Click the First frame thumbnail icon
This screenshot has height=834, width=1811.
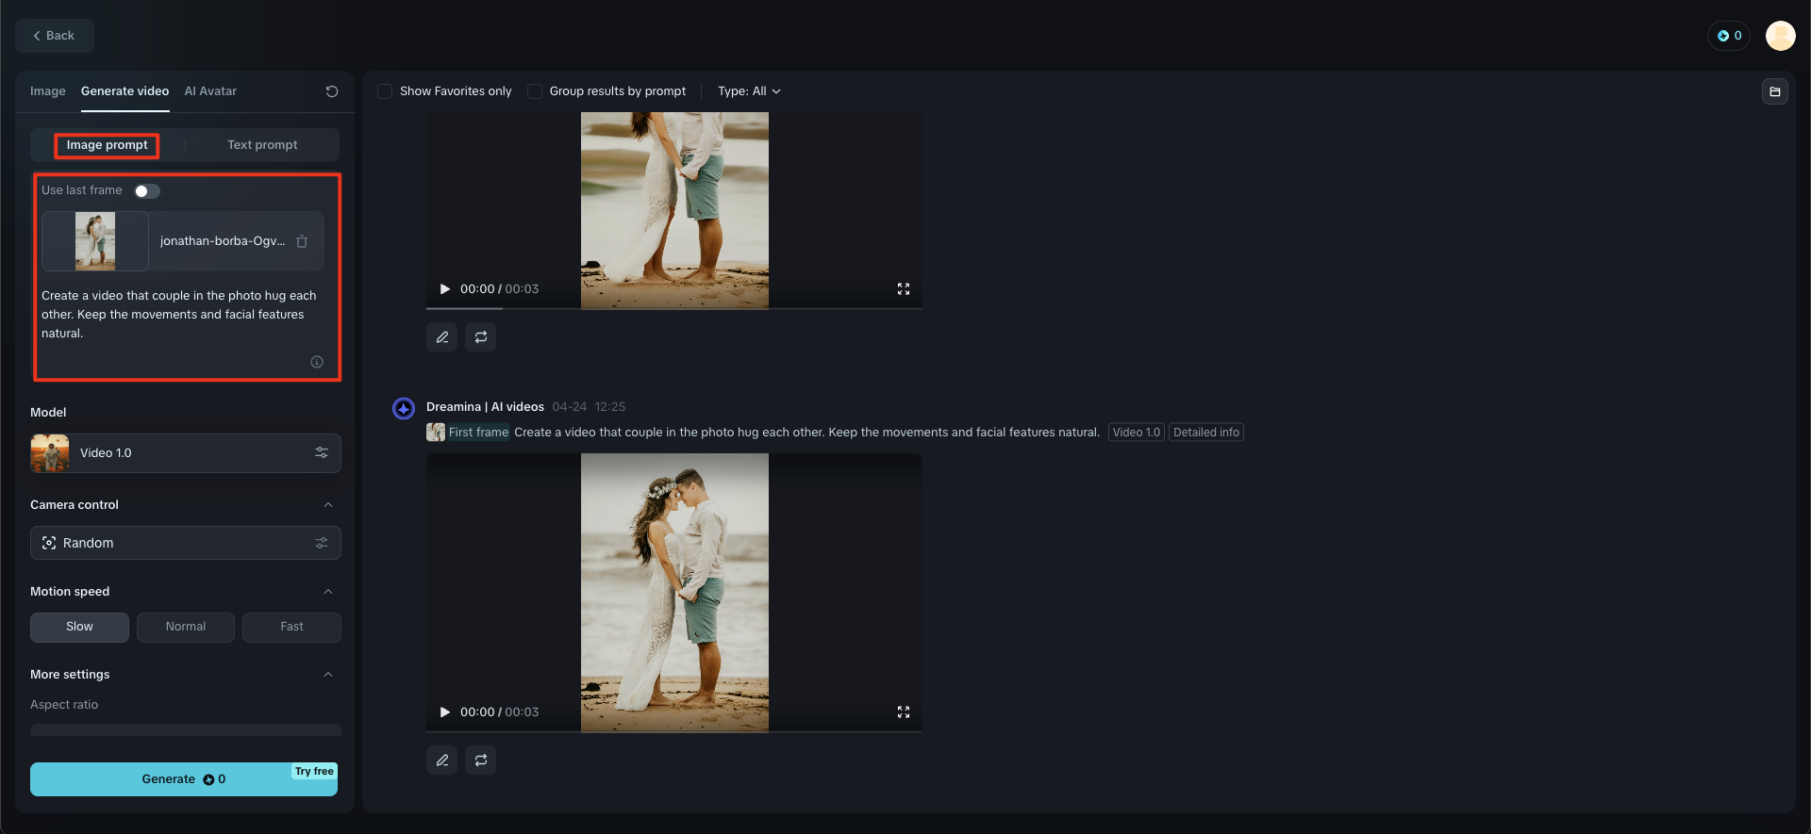[x=436, y=433]
